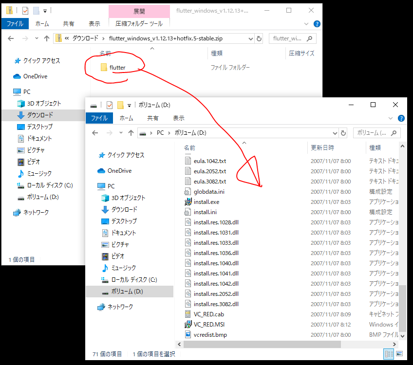Click Help icon in the Volume (D:) window
The image size is (413, 365).
pos(401,118)
